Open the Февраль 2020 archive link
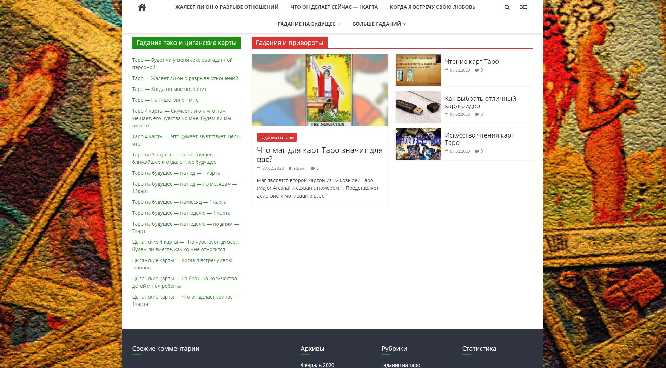Viewport: 666px width, 368px height. click(317, 365)
